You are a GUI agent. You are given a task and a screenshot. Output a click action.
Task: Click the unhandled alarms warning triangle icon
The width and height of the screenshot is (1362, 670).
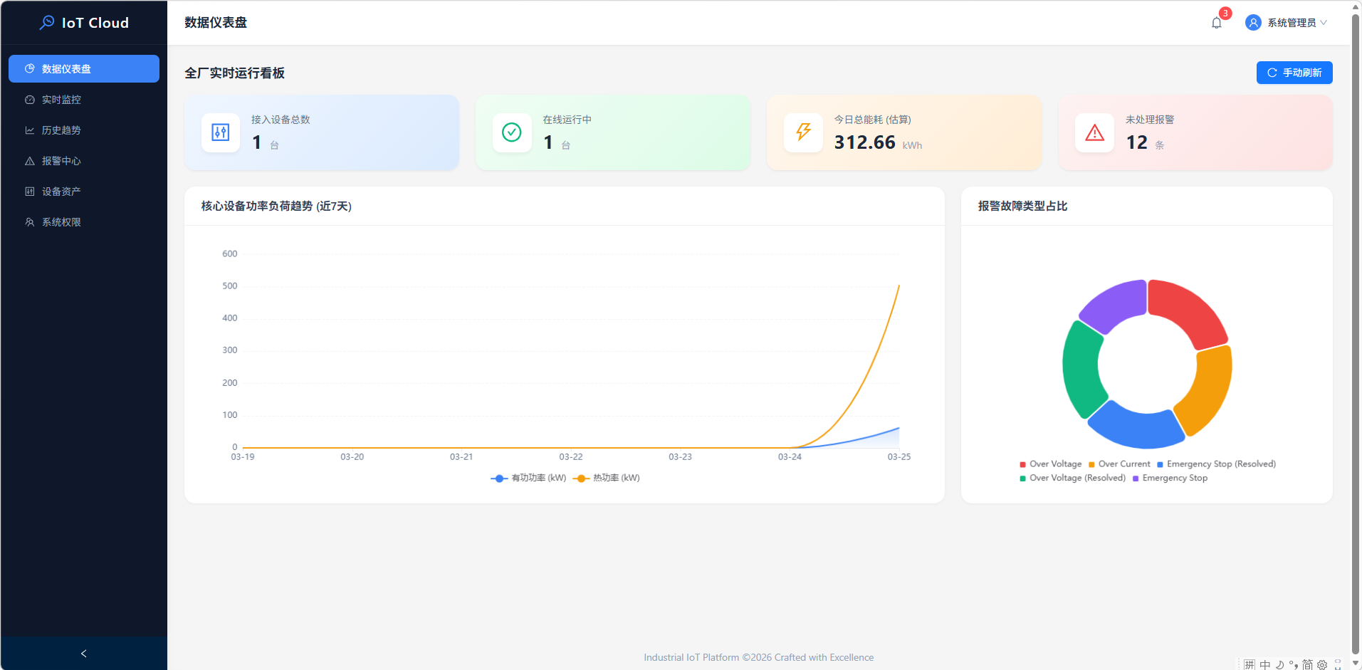tap(1094, 132)
